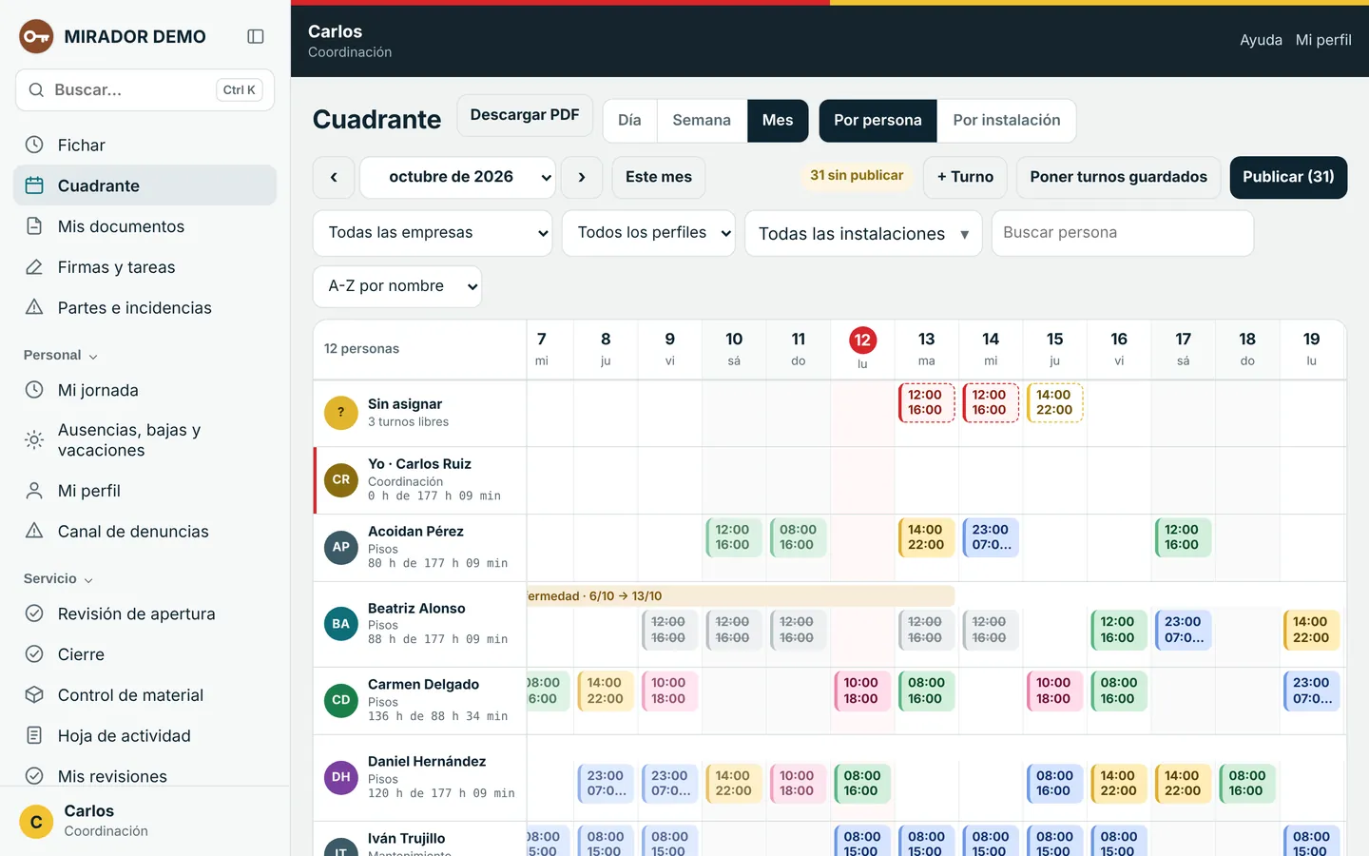Open the octubre de 2026 month dropdown
The width and height of the screenshot is (1369, 856).
coord(457,177)
